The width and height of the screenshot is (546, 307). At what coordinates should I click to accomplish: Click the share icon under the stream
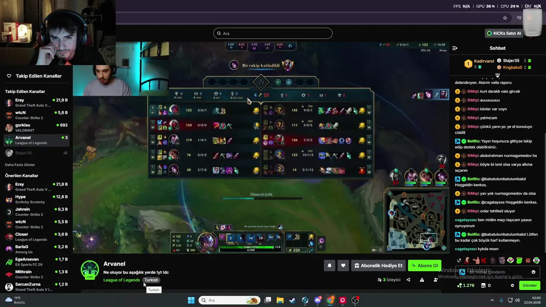pyautogui.click(x=408, y=280)
